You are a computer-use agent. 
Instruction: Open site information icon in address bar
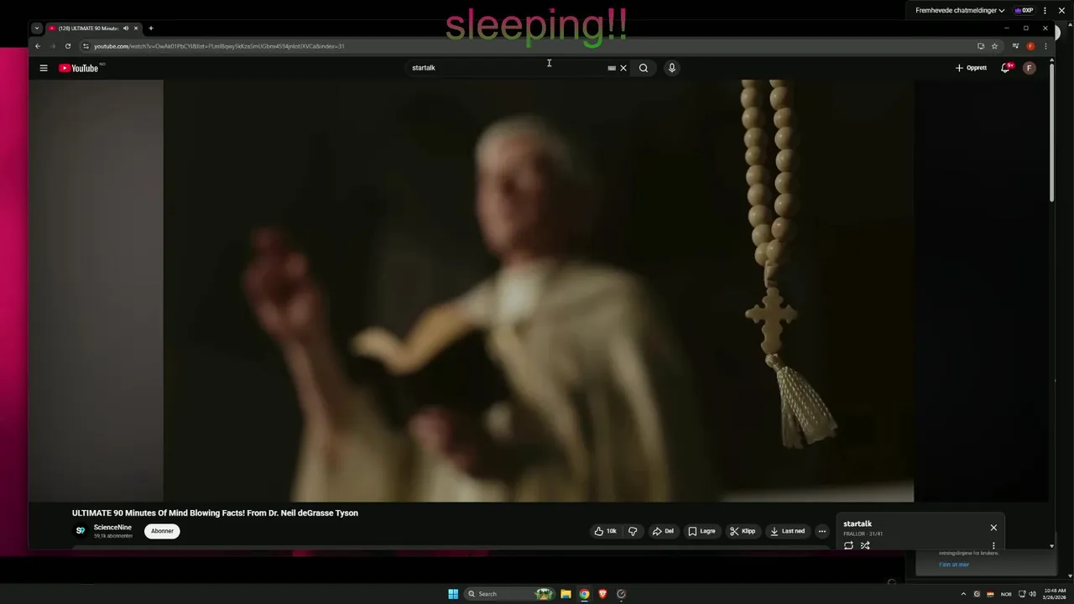pos(86,46)
